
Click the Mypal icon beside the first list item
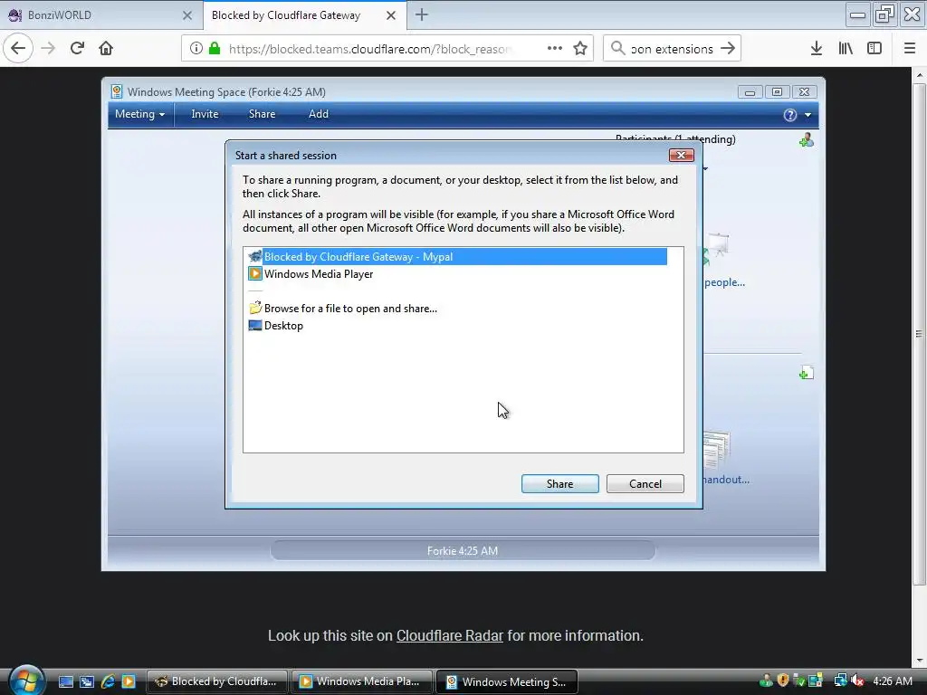[254, 256]
